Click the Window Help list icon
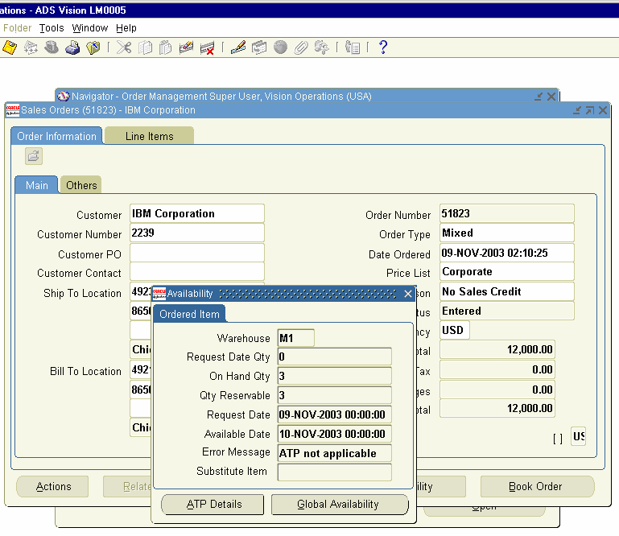 [x=352, y=47]
